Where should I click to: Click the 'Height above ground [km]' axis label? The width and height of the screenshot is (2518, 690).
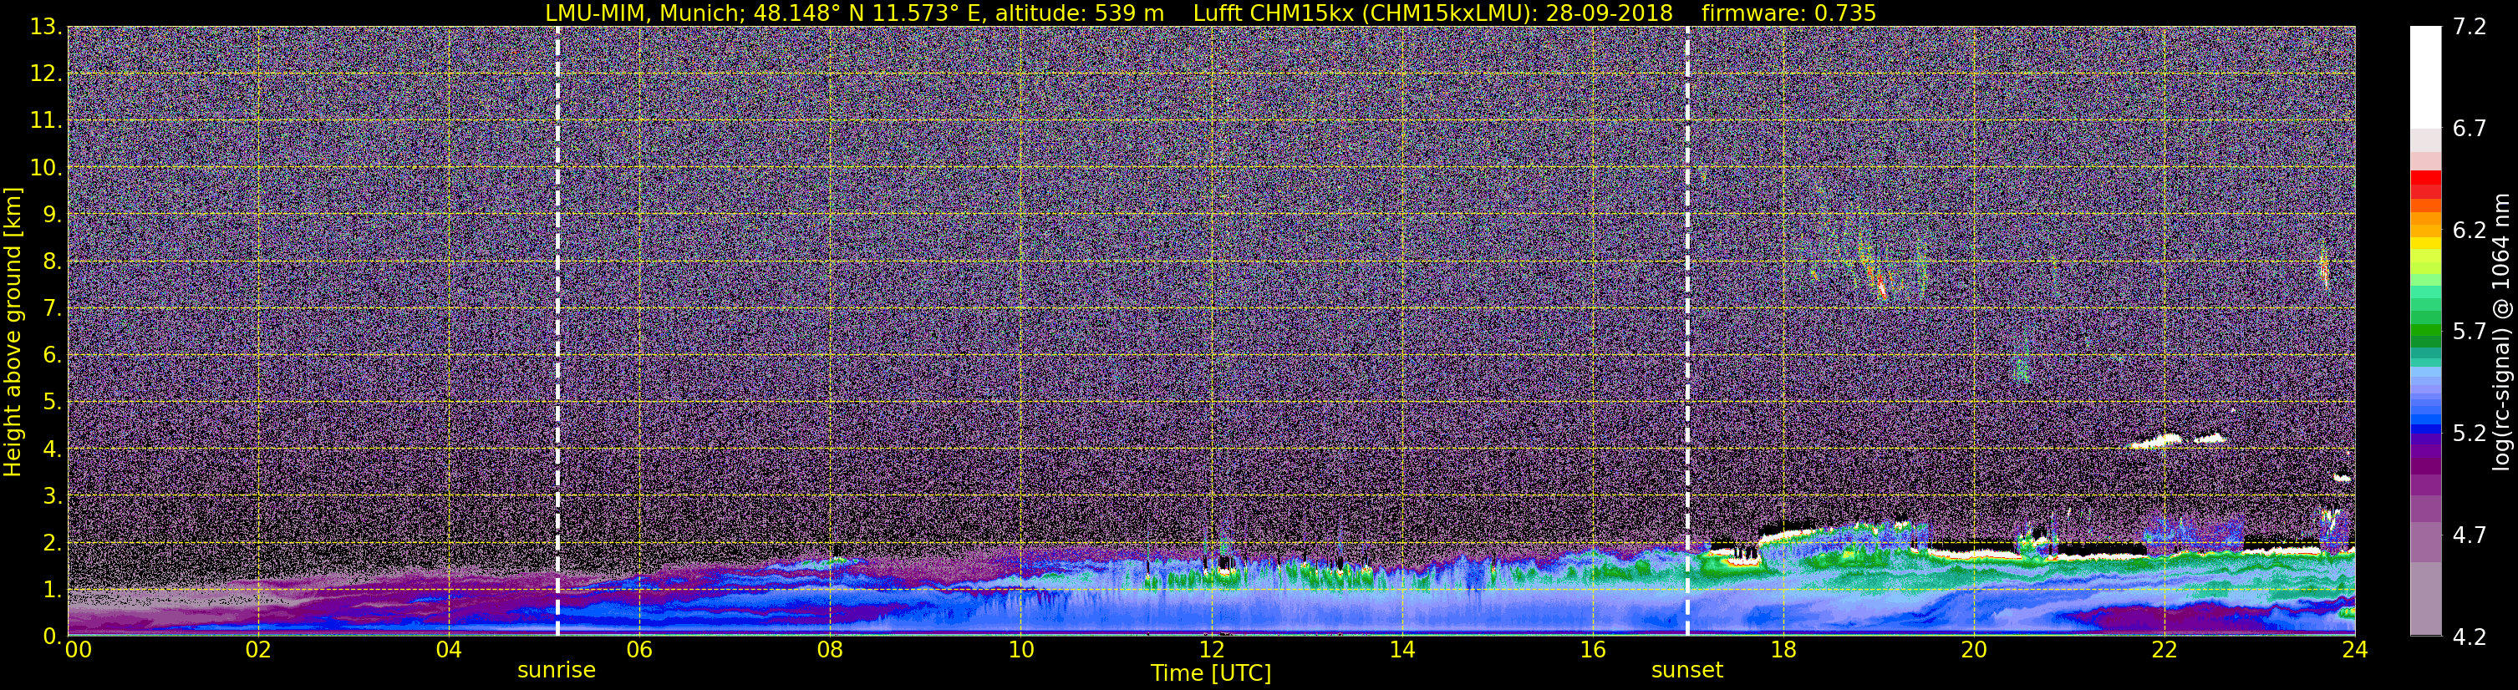pyautogui.click(x=13, y=332)
